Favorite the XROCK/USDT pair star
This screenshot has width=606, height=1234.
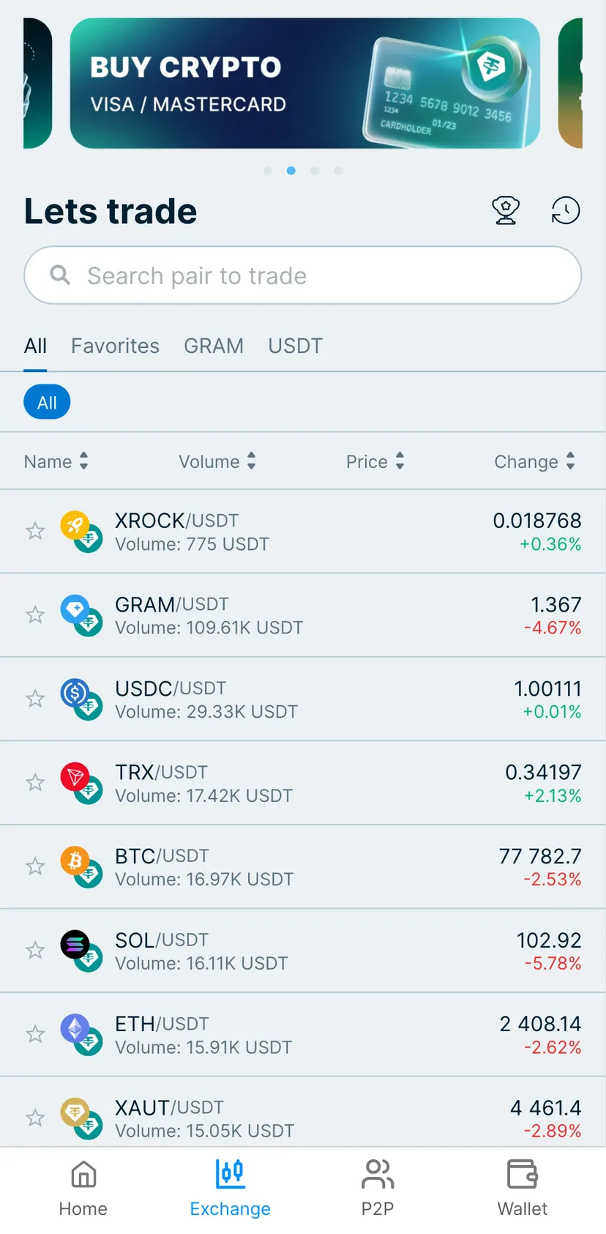pyautogui.click(x=35, y=531)
